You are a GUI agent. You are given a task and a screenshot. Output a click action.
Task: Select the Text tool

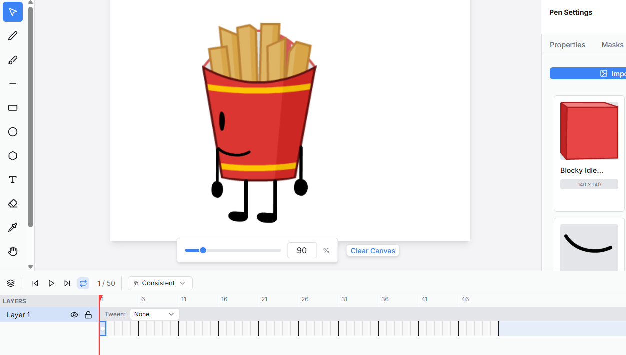13,179
